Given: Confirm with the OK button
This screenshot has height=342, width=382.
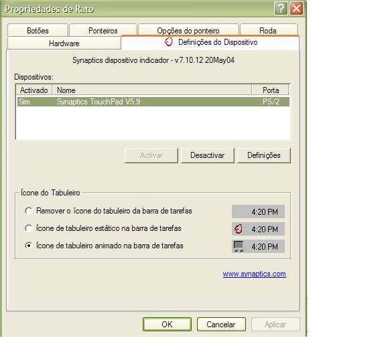Looking at the screenshot, I should [167, 324].
